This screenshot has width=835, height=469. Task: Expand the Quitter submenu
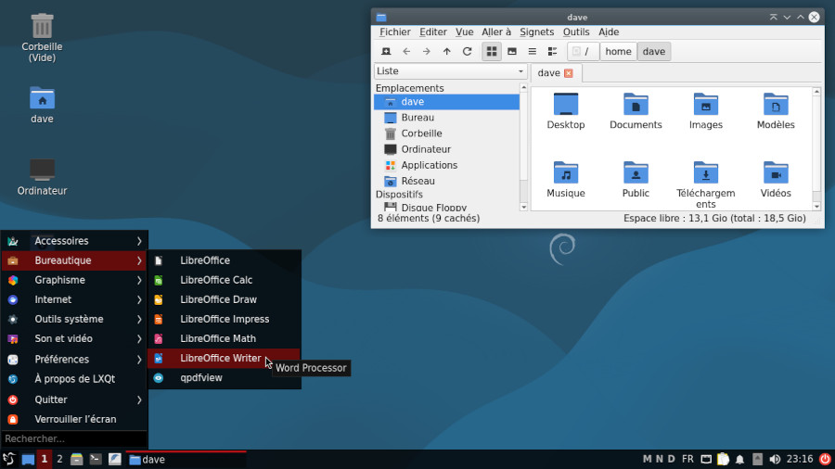coord(74,399)
